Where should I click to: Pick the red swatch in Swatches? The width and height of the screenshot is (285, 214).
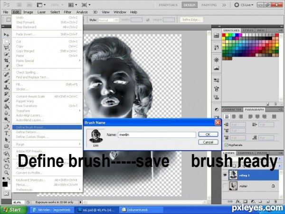click(x=224, y=35)
